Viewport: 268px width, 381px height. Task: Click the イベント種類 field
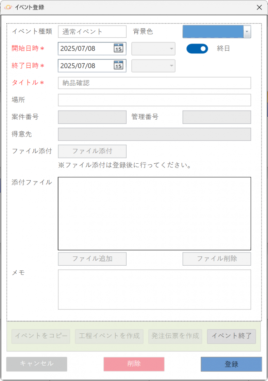pos(92,32)
